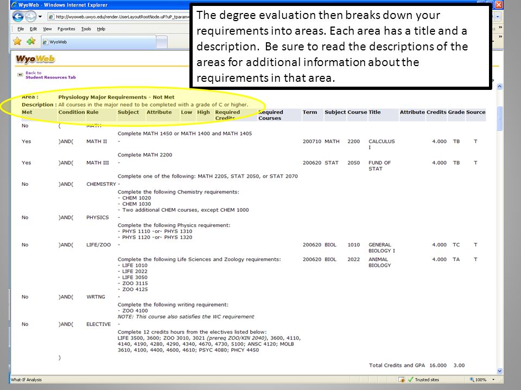
Task: Open the Favorites Center star icon
Action: coord(17,42)
